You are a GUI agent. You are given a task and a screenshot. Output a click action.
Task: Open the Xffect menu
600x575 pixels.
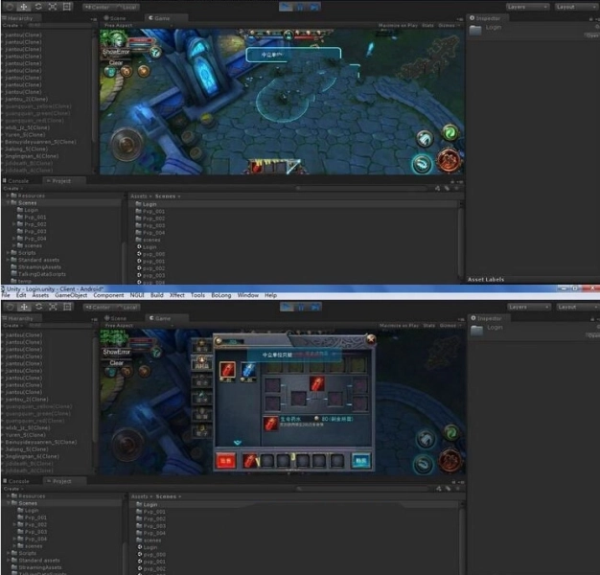176,295
